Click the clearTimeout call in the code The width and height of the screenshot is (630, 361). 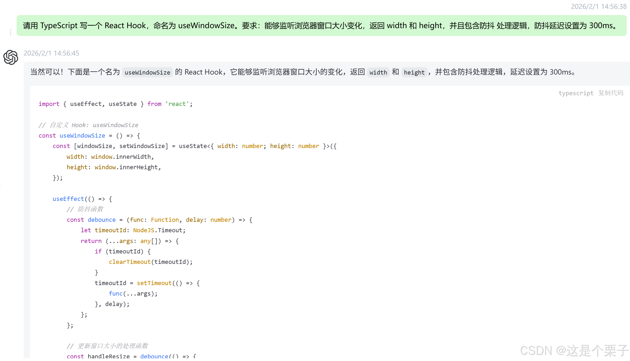coord(129,262)
